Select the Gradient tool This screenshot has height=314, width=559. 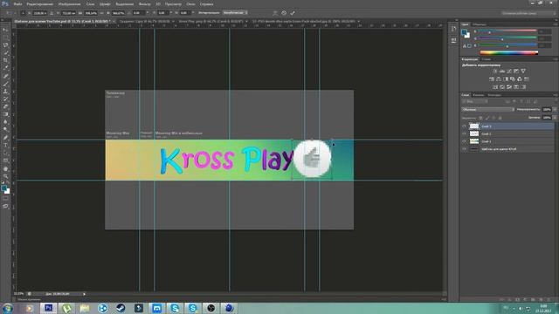point(5,114)
